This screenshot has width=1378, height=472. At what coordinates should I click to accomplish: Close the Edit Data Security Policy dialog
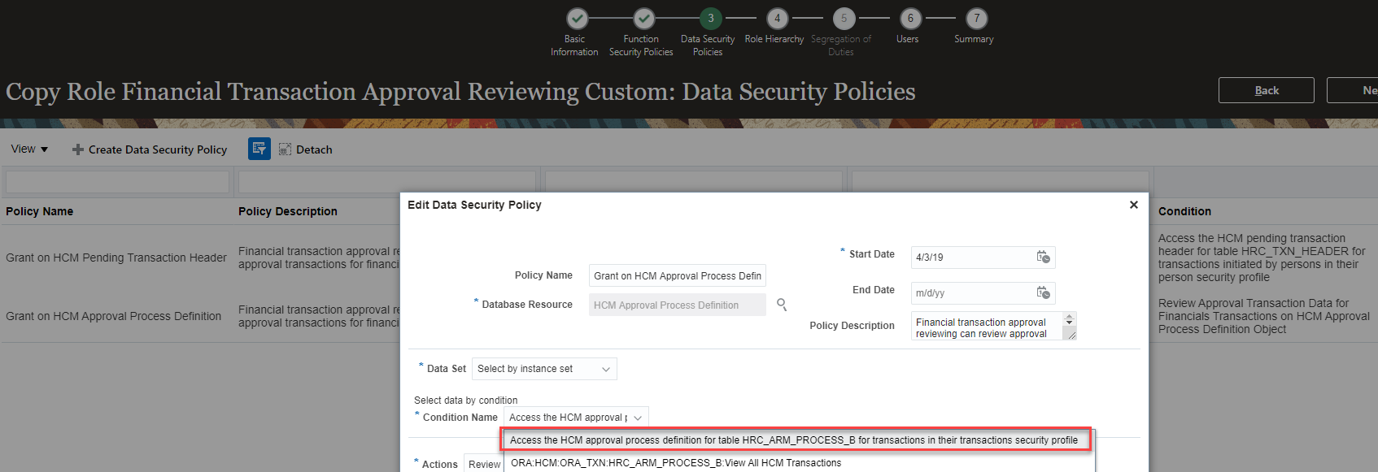click(x=1133, y=205)
